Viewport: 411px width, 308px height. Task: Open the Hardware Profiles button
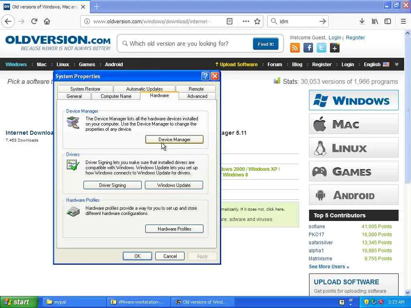[x=174, y=229]
